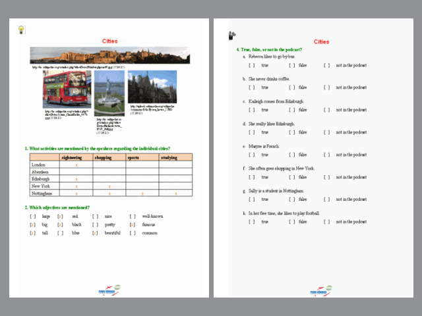Image resolution: width=422 pixels, height=316 pixels.
Task: Select the Statue of Liberty photo
Action: (109, 86)
